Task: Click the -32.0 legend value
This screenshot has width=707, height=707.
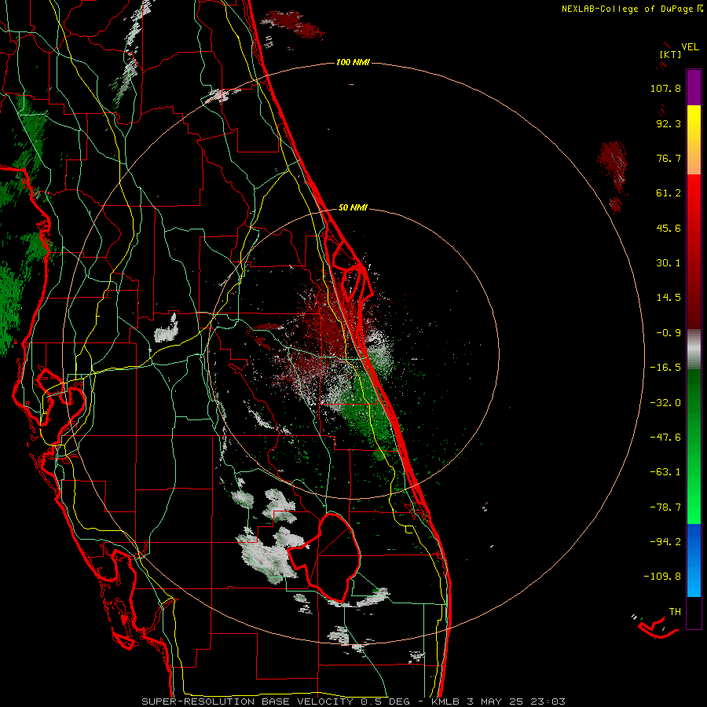Action: (665, 403)
